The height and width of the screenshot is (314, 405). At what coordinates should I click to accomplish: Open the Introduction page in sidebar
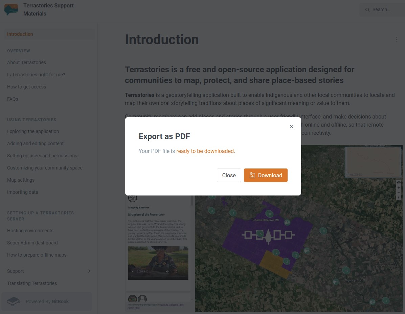[20, 34]
